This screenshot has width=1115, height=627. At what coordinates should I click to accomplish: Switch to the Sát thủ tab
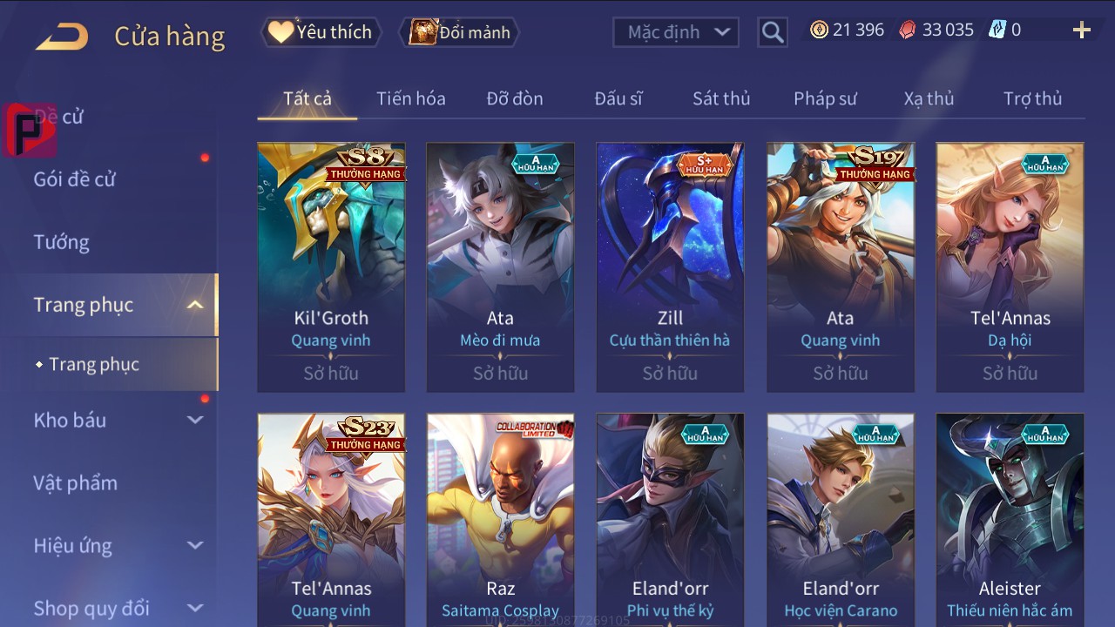(721, 98)
